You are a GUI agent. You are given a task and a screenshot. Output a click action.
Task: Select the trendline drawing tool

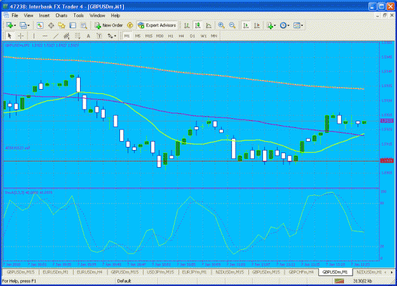pos(56,36)
